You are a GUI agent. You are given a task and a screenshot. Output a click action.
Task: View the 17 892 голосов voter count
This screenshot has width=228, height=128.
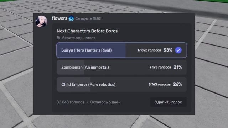point(149,50)
